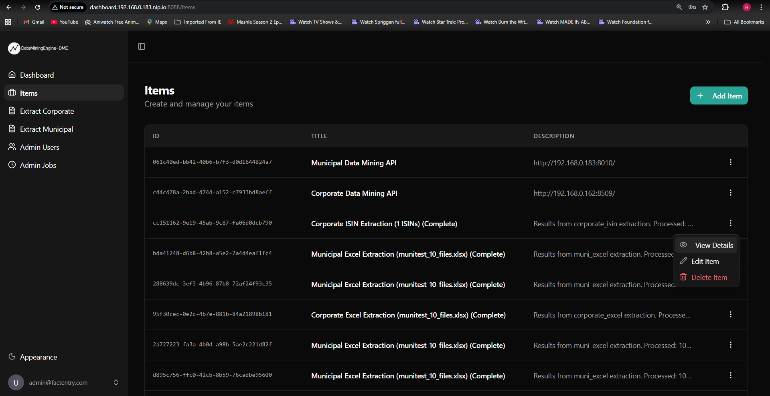770x396 pixels.
Task: Click the ID column header
Action: 156,136
